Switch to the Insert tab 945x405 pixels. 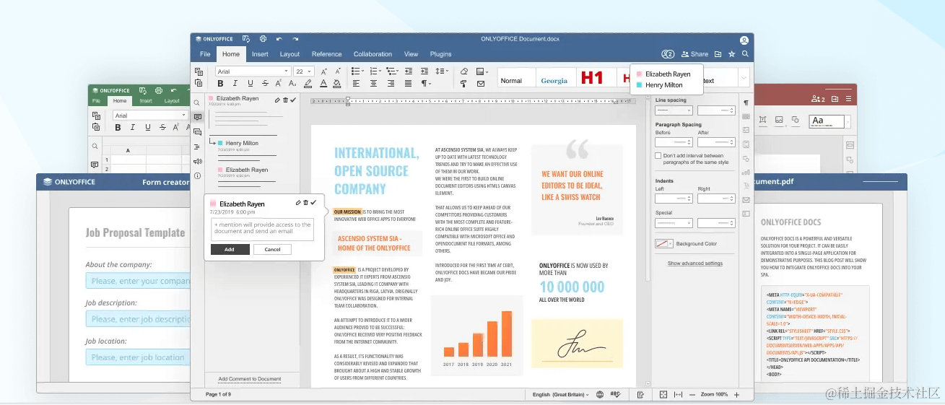(261, 54)
